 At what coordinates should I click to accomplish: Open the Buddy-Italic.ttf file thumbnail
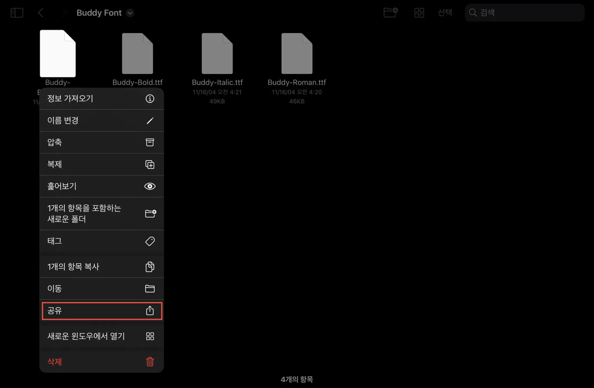pyautogui.click(x=217, y=54)
